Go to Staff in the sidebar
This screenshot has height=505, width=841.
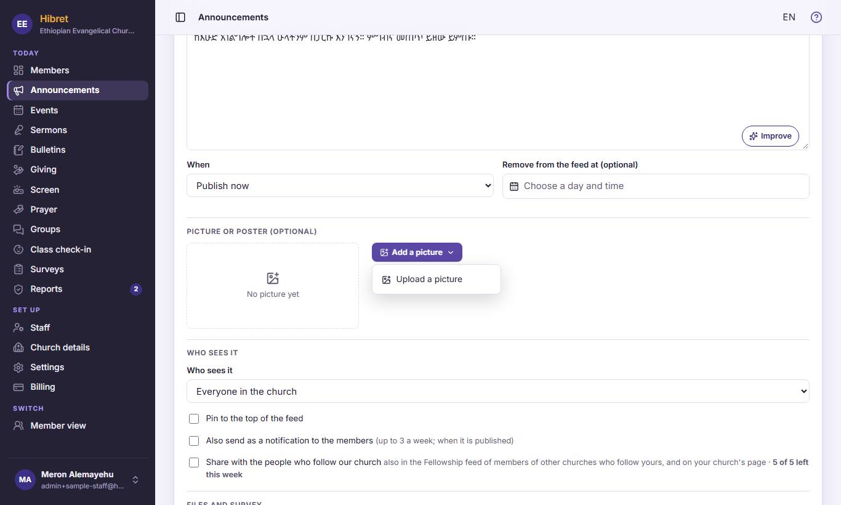78,328
